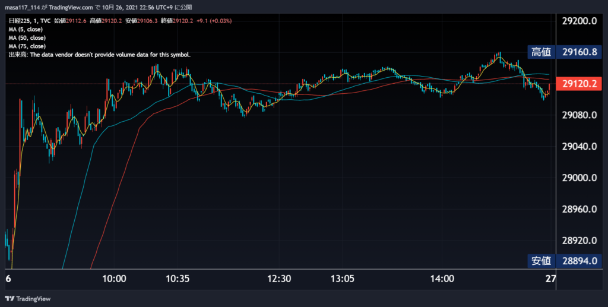Screen dimensions: 608x307
Task: Click the 安値 low value 29106.3 in header
Action: (x=147, y=21)
